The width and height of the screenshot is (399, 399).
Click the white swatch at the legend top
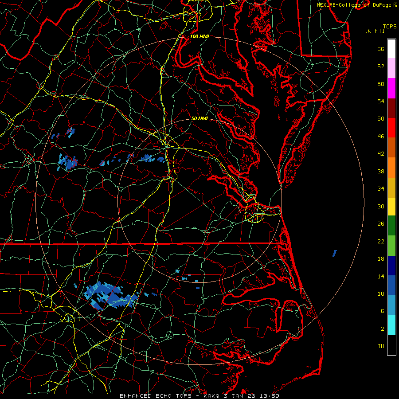click(391, 49)
